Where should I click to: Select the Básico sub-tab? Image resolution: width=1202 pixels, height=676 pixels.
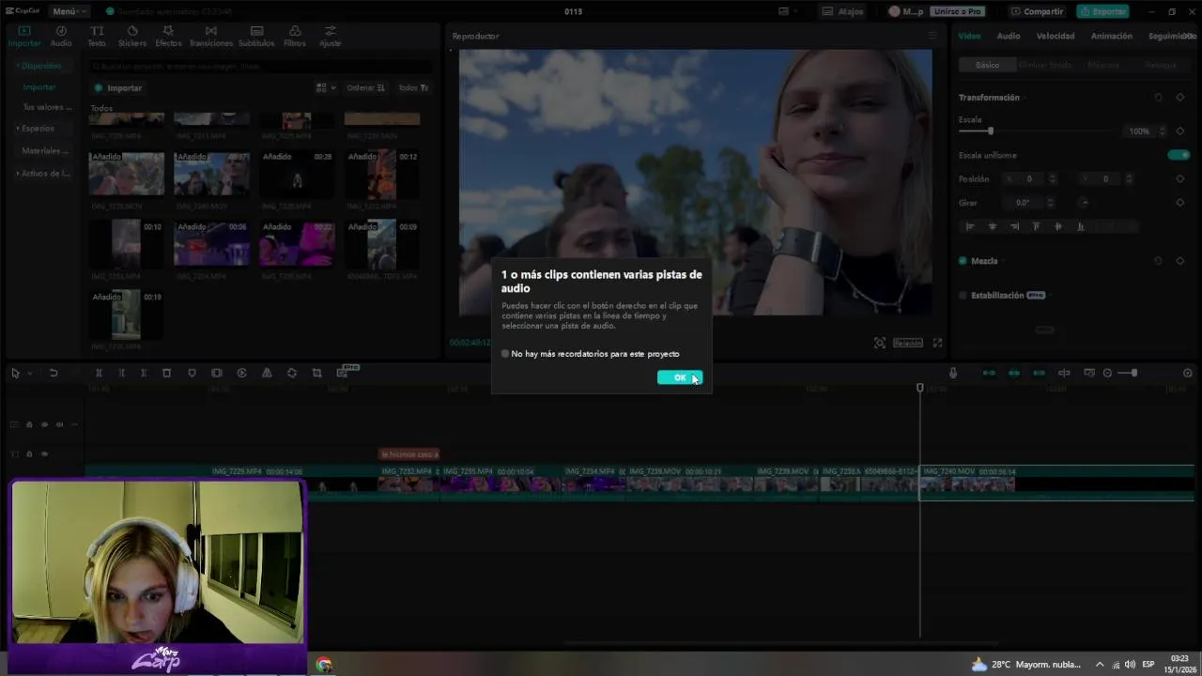point(987,65)
